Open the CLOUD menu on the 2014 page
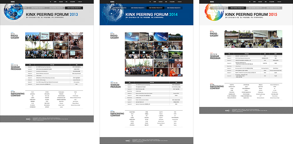This screenshot has width=293, height=144. pos(161,2)
